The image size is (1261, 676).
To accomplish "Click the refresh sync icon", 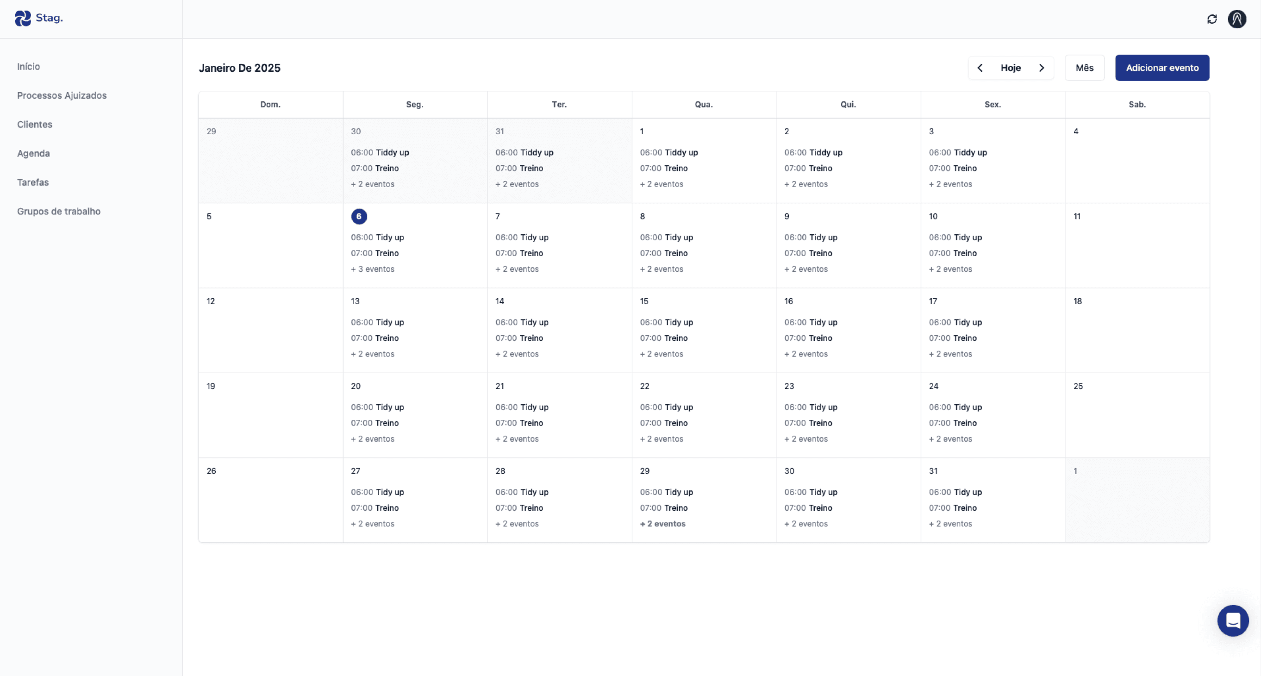I will [x=1211, y=19].
